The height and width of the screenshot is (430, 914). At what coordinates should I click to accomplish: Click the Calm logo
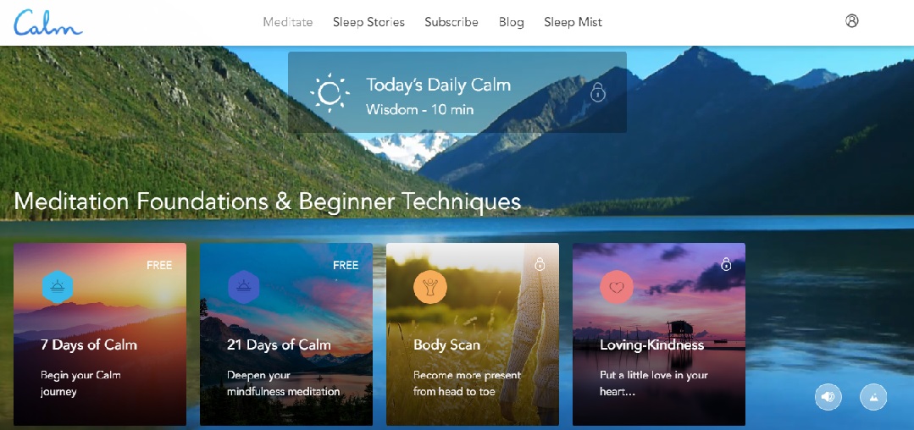pyautogui.click(x=48, y=23)
